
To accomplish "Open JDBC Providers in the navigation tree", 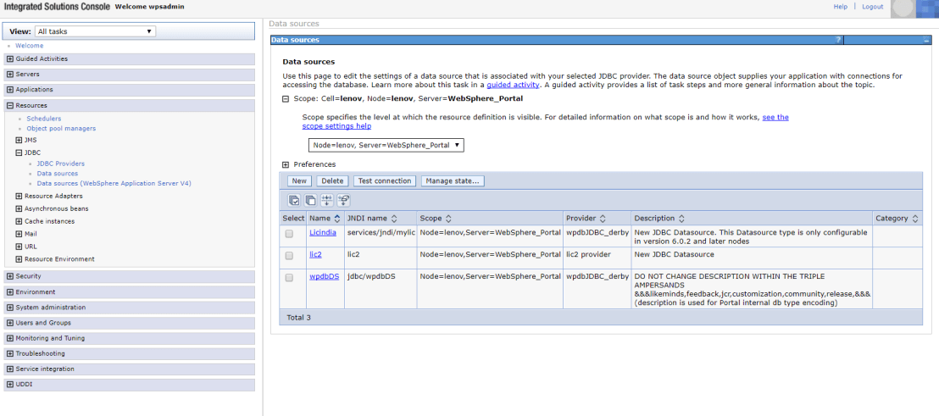I will tap(60, 164).
